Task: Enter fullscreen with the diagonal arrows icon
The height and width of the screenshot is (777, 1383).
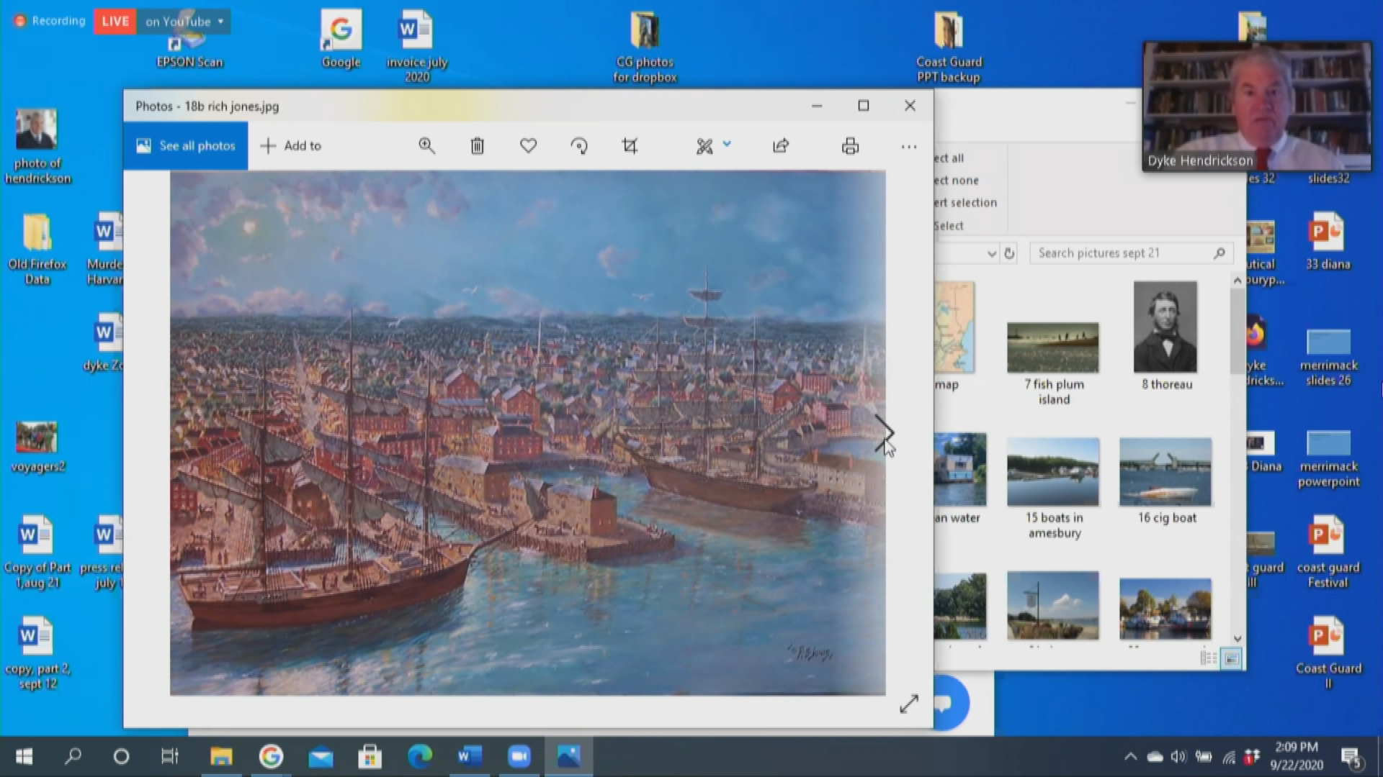Action: point(909,704)
